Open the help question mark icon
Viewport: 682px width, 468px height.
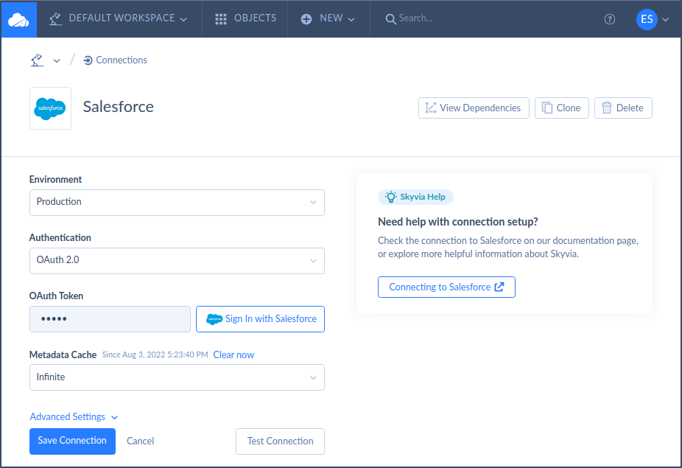(x=610, y=19)
